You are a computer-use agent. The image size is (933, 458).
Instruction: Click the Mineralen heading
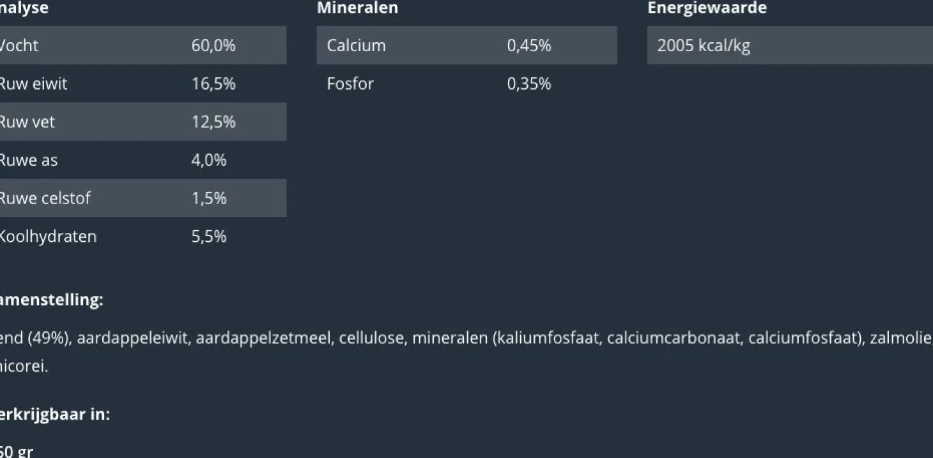(x=357, y=8)
